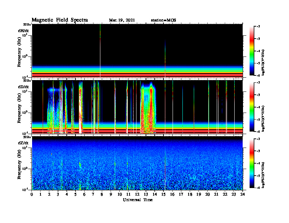Click hour label "23" on the time axis
Viewport: 289px width, 223px height.
234,194
